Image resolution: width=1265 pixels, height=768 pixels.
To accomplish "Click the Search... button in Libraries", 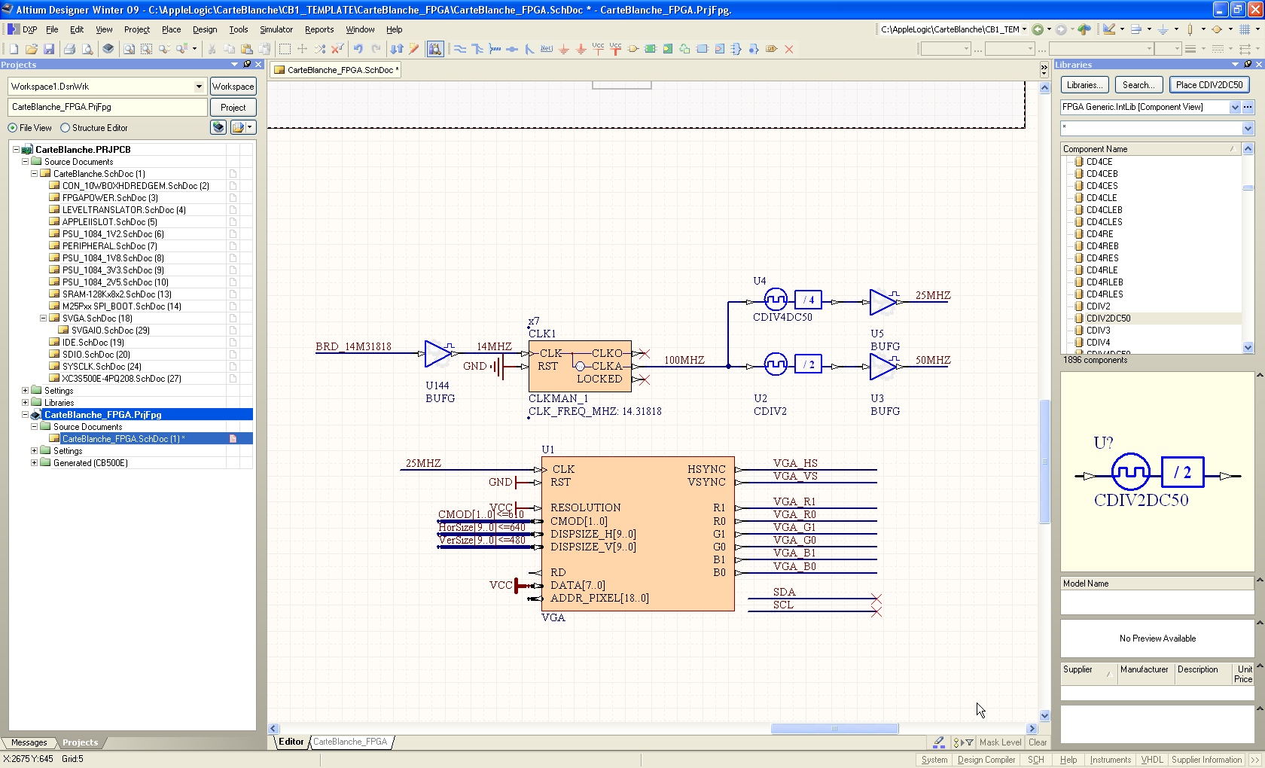I will coord(1138,85).
